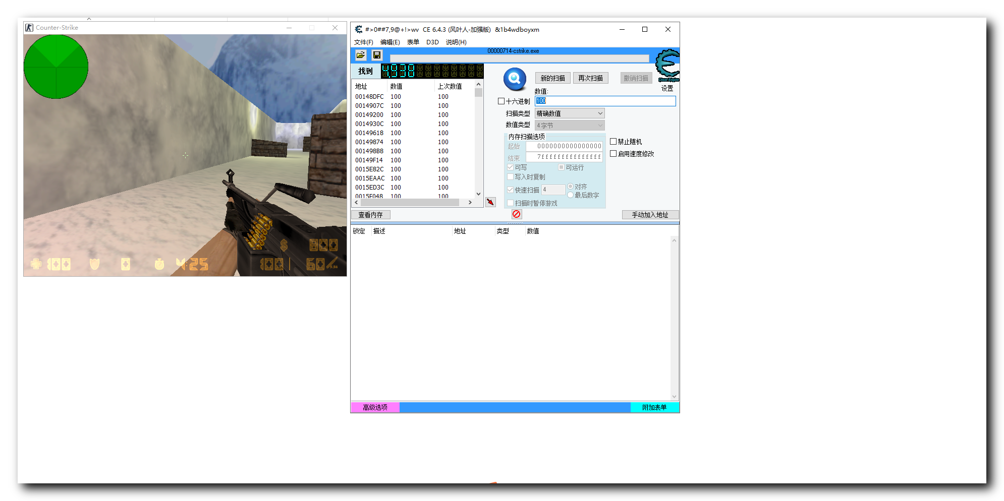Click the address list scroll down arrow
The width and height of the screenshot is (1004, 501).
(674, 397)
